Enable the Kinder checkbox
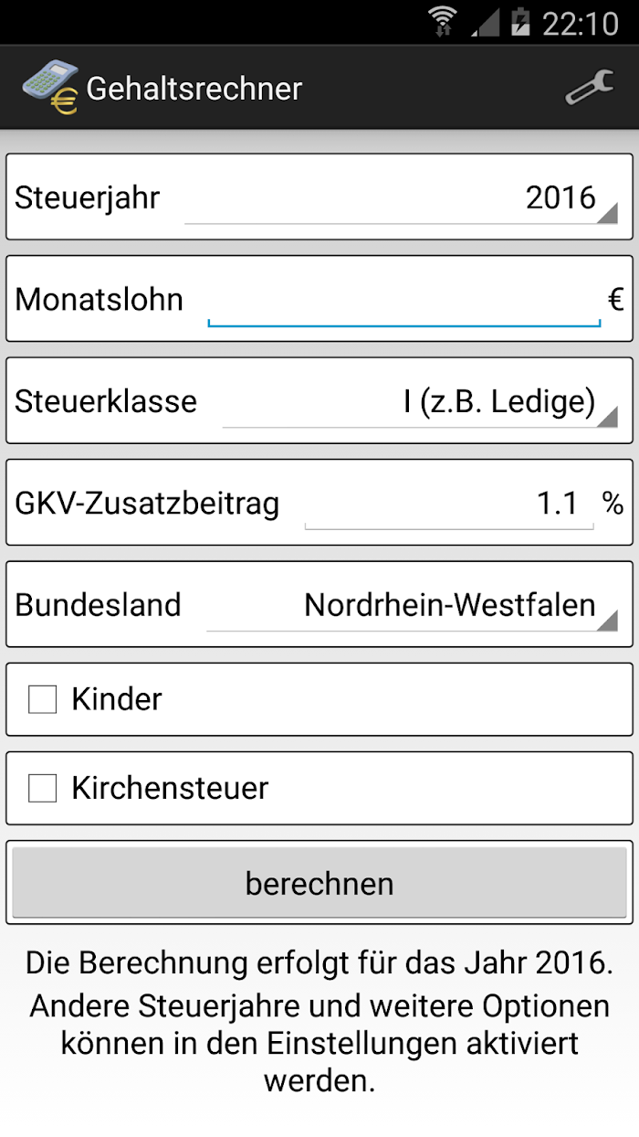 click(x=43, y=700)
